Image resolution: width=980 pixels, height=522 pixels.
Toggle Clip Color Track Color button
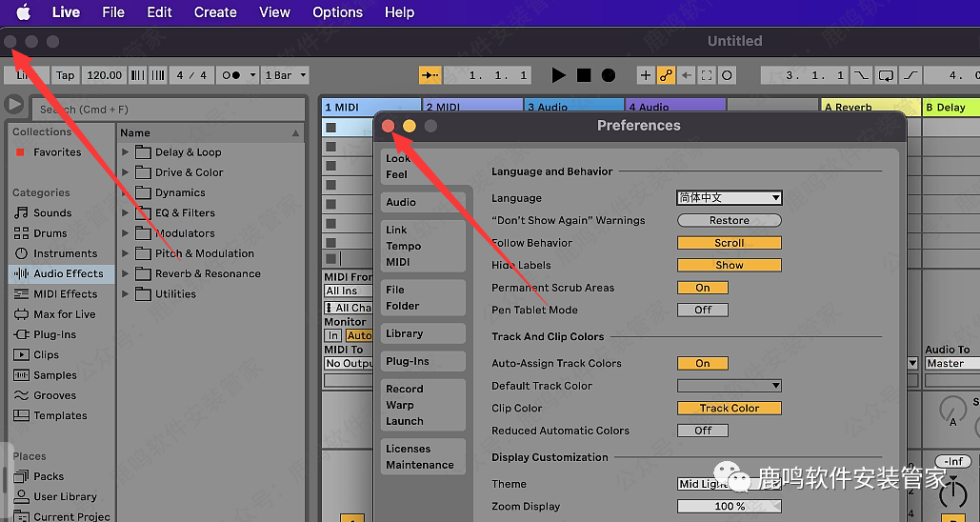pyautogui.click(x=730, y=409)
